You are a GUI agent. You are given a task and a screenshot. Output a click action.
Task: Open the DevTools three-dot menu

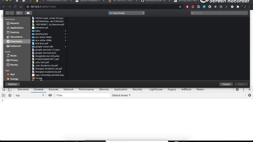coord(244,90)
